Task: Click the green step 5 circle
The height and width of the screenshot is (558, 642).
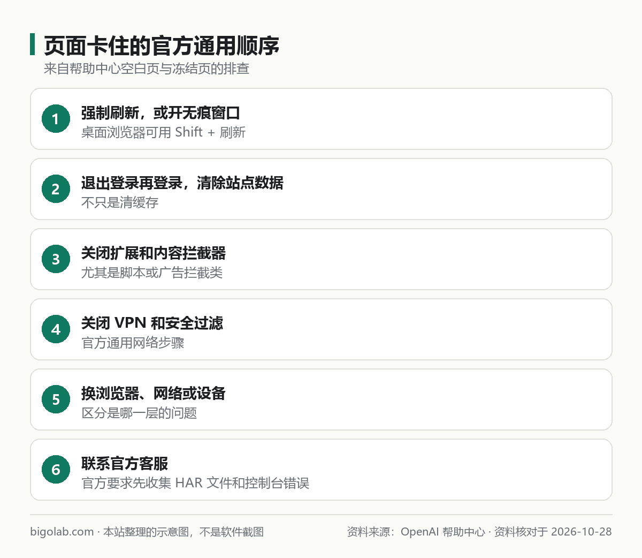Action: point(56,399)
